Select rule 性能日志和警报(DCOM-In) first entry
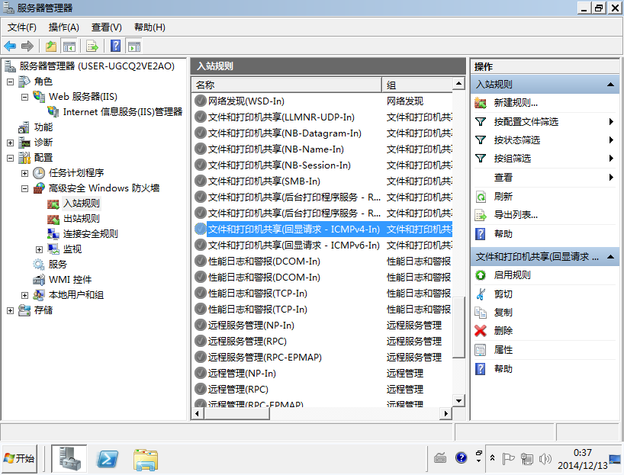Viewport: 624px width, 475px height. coord(264,261)
